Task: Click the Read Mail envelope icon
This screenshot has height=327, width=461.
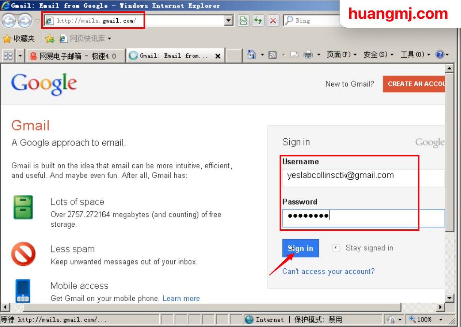Action: (295, 55)
